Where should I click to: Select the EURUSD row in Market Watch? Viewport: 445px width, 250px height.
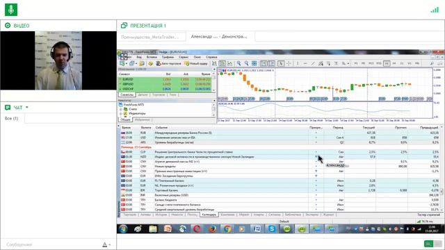(x=165, y=79)
